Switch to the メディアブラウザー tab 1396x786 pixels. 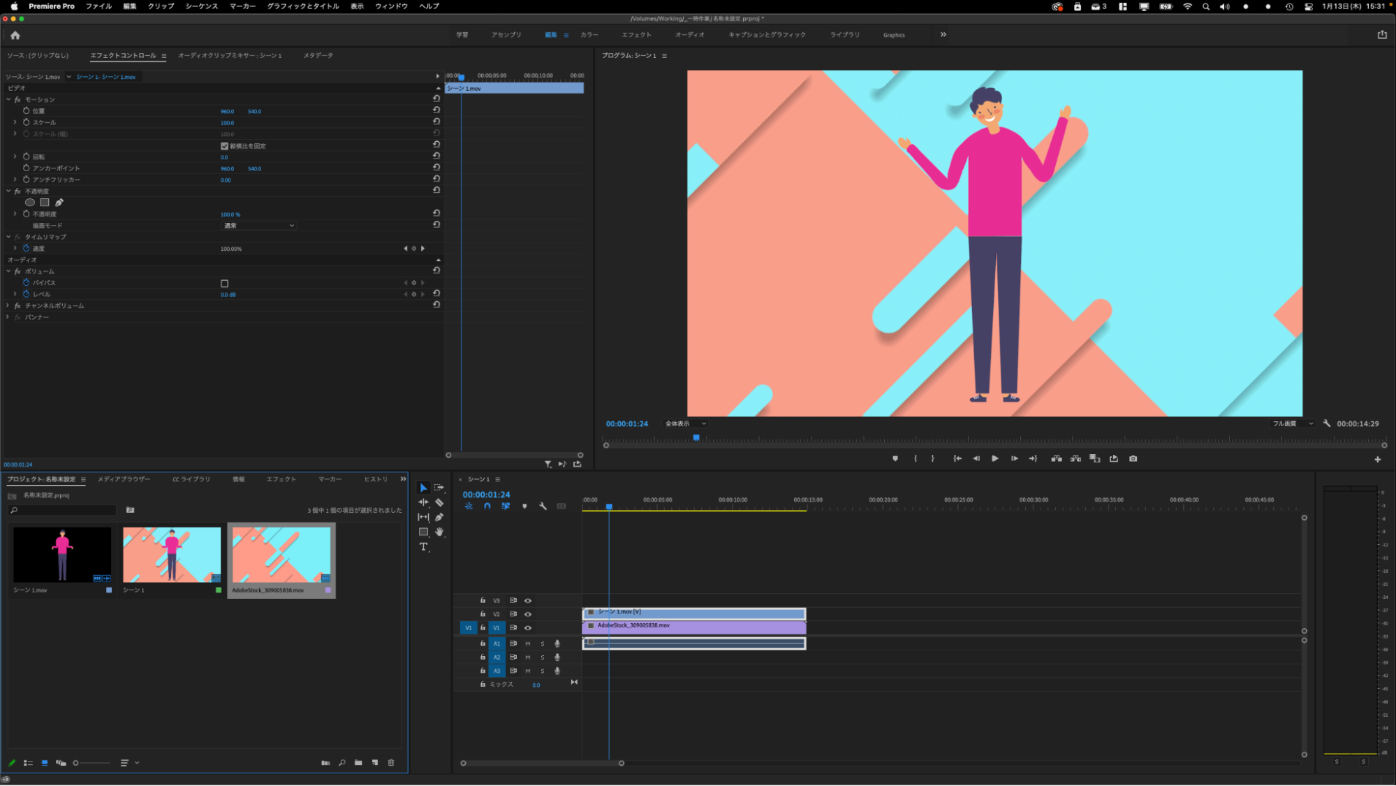click(x=124, y=479)
